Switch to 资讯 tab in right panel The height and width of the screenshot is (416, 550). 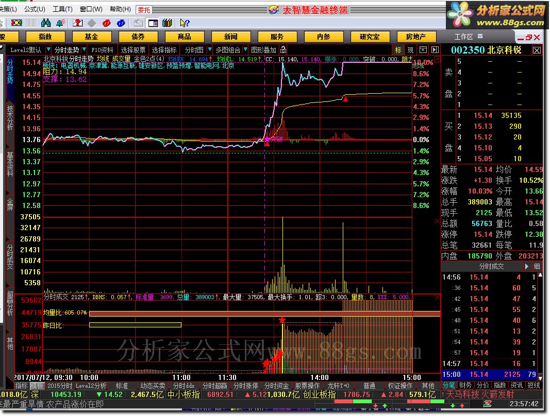point(516,386)
